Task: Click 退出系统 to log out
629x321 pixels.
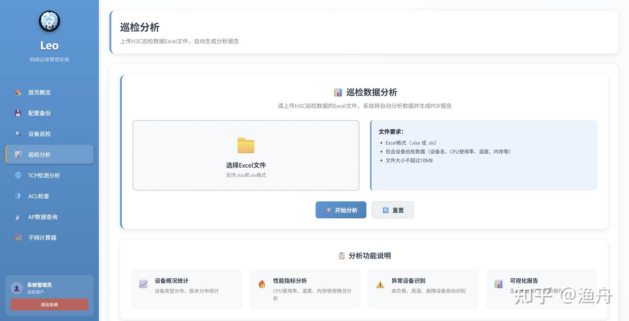Action: click(x=49, y=304)
